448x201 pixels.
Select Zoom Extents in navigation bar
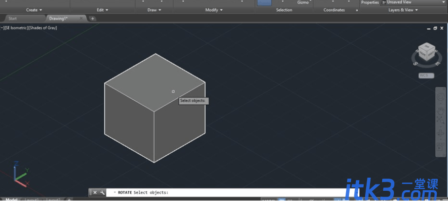[x=440, y=121]
